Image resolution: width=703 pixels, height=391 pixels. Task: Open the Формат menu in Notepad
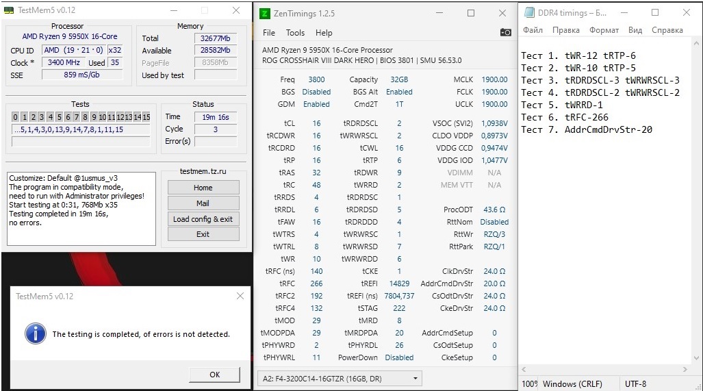tap(604, 30)
